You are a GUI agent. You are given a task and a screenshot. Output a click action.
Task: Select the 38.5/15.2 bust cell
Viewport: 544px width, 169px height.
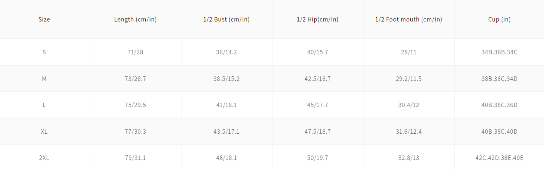point(226,79)
